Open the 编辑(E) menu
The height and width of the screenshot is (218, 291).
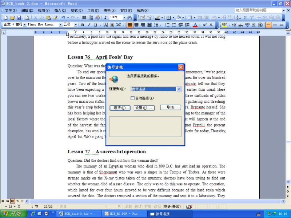click(27, 11)
